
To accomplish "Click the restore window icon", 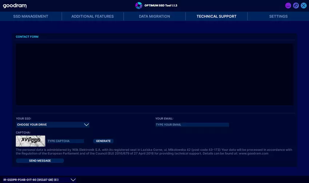I will [x=296, y=5].
